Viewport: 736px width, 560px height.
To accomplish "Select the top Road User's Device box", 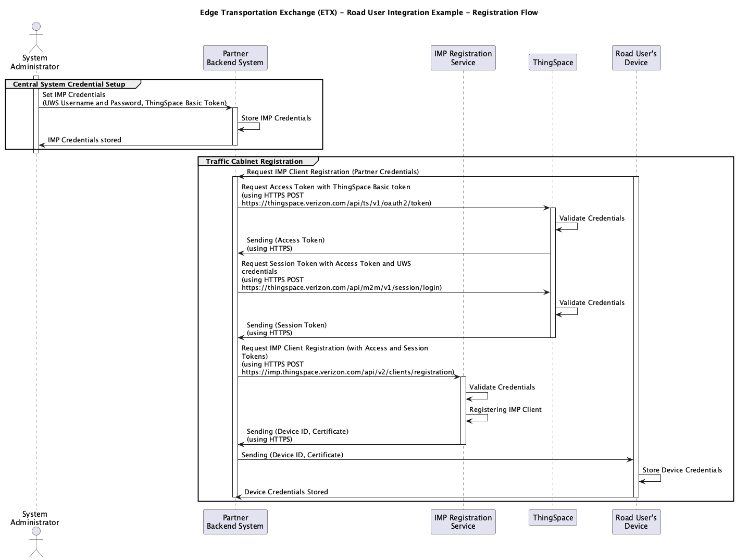I will pos(636,58).
